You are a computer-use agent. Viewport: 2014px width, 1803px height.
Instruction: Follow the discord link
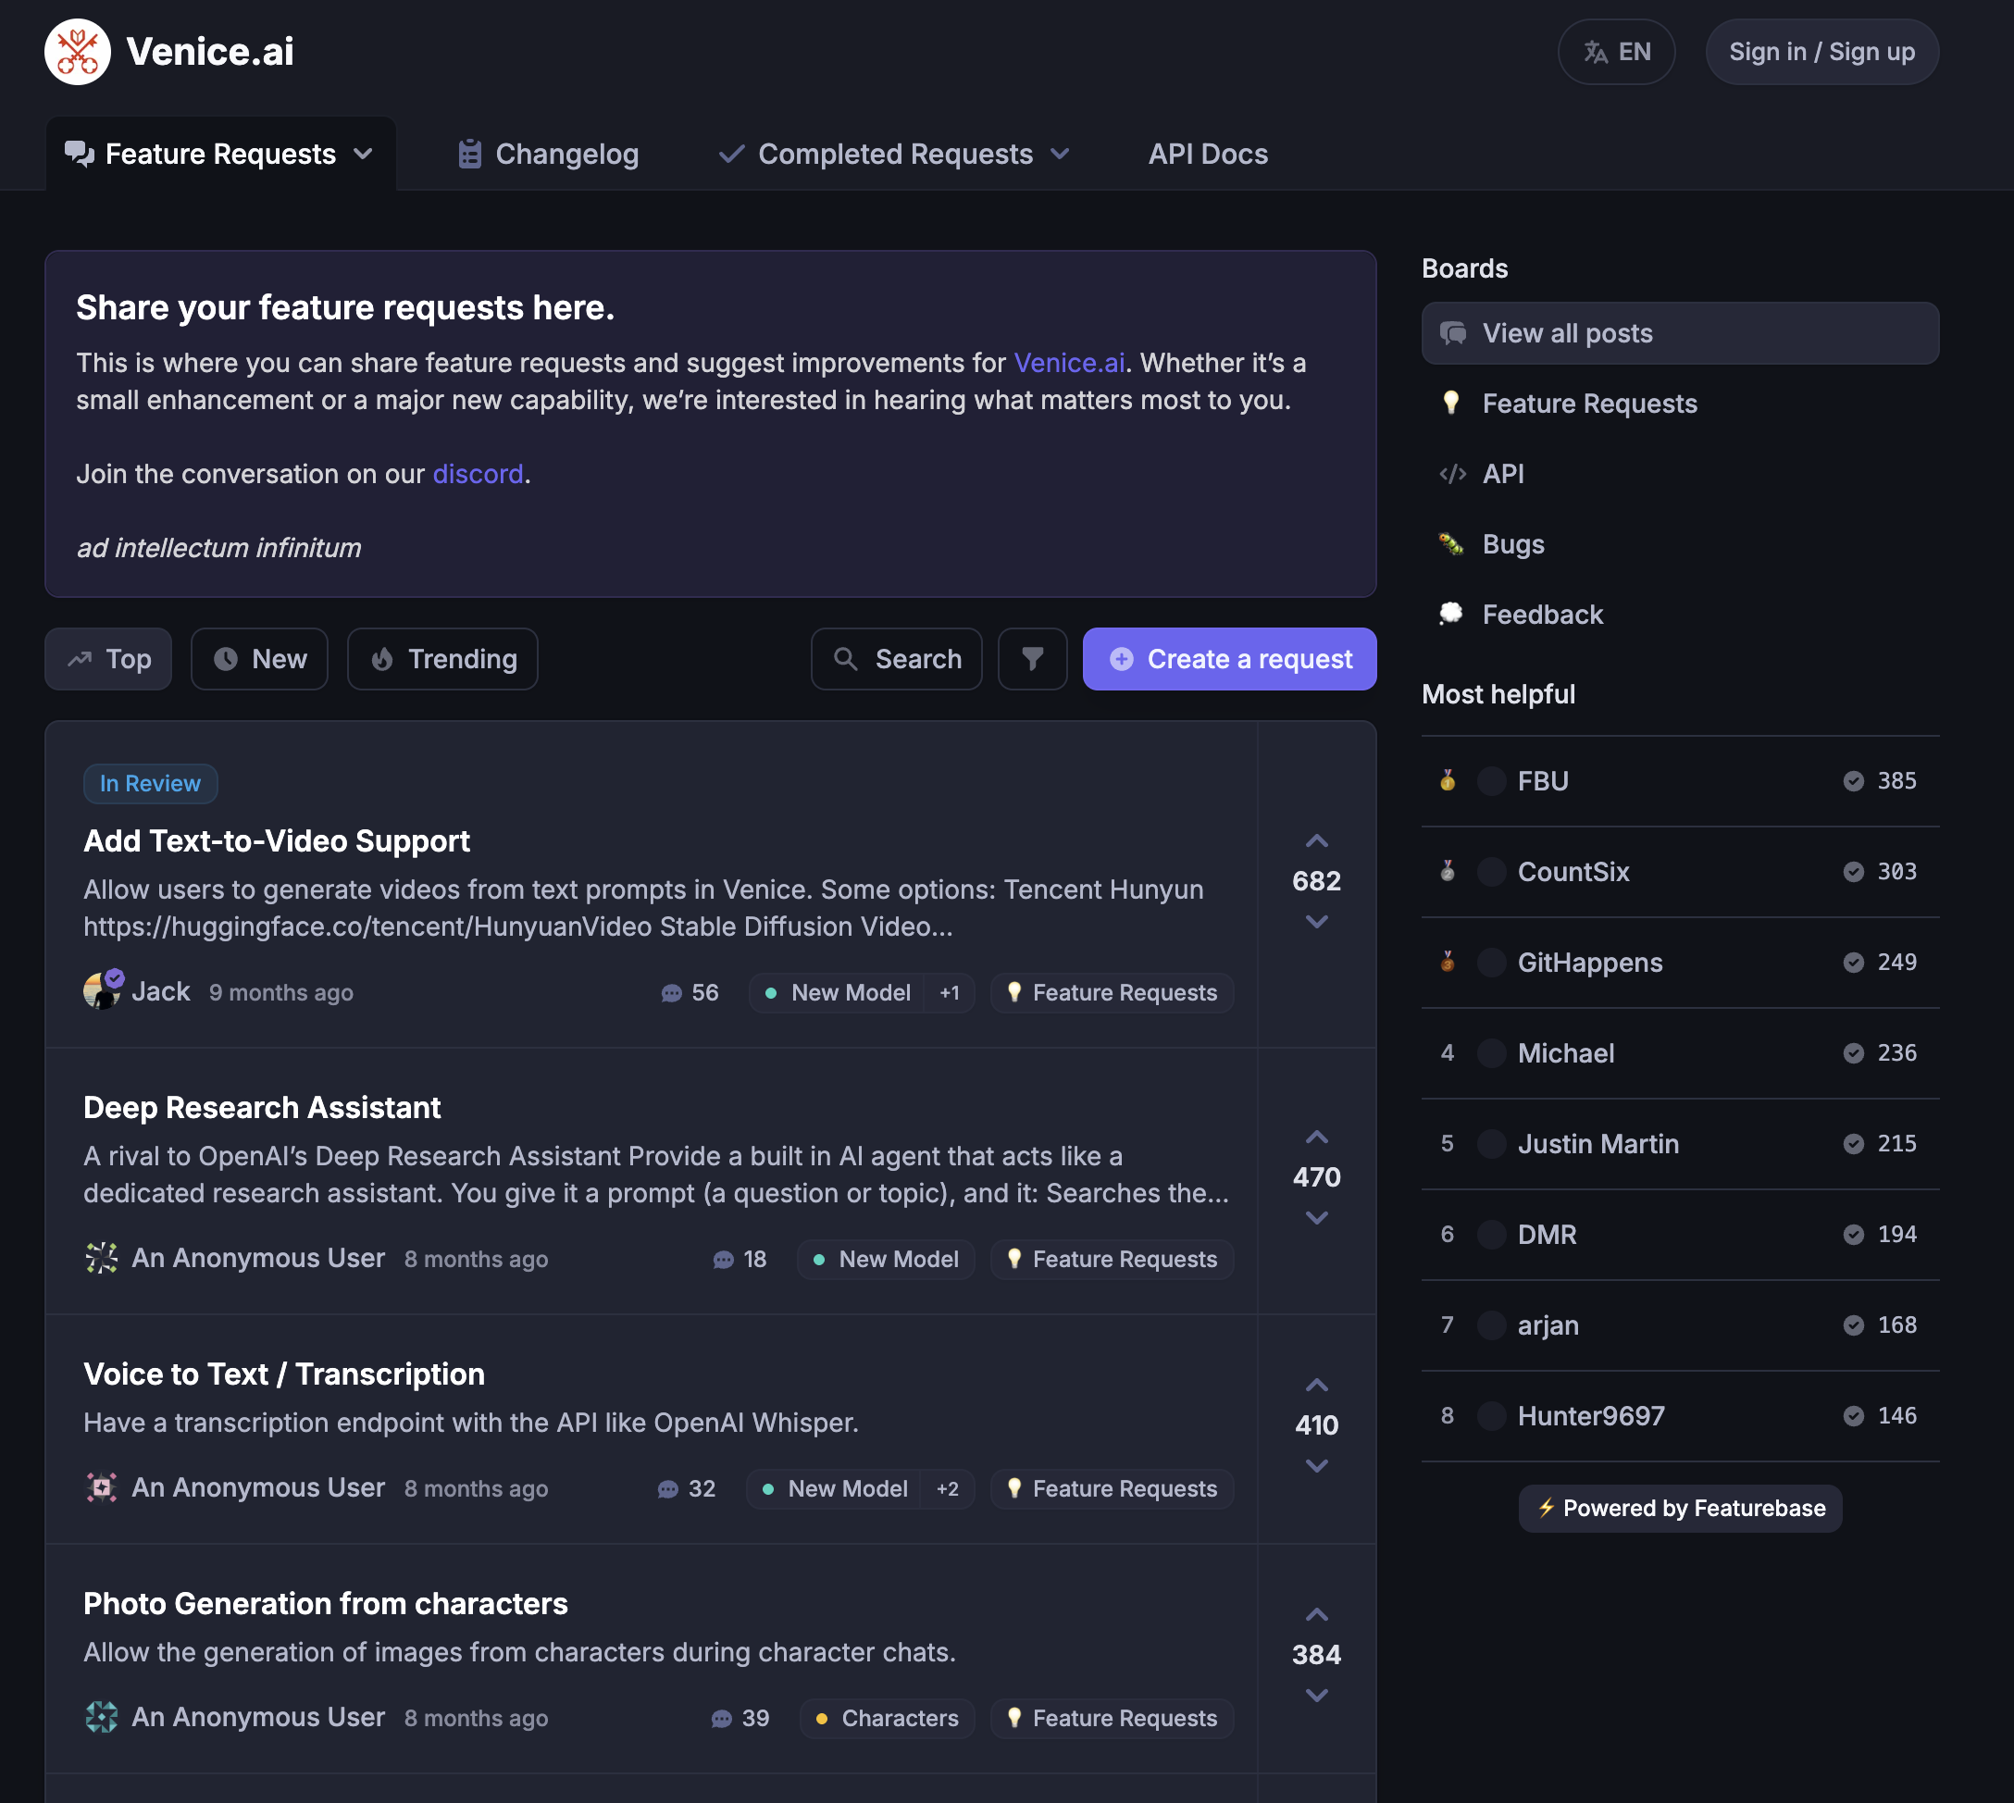pyautogui.click(x=478, y=474)
